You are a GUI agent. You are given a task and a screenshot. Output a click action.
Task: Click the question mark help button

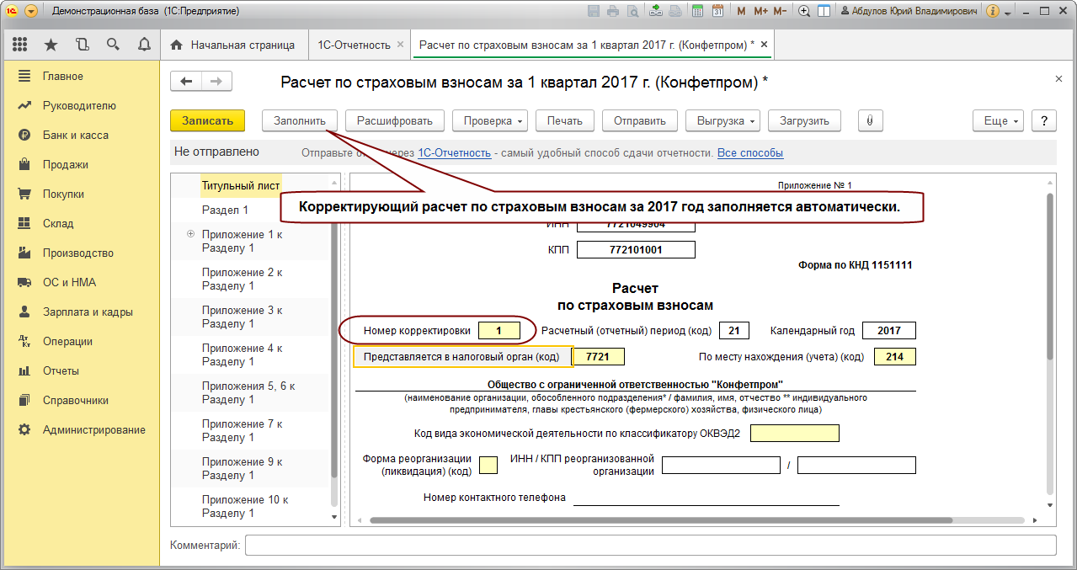[1043, 120]
